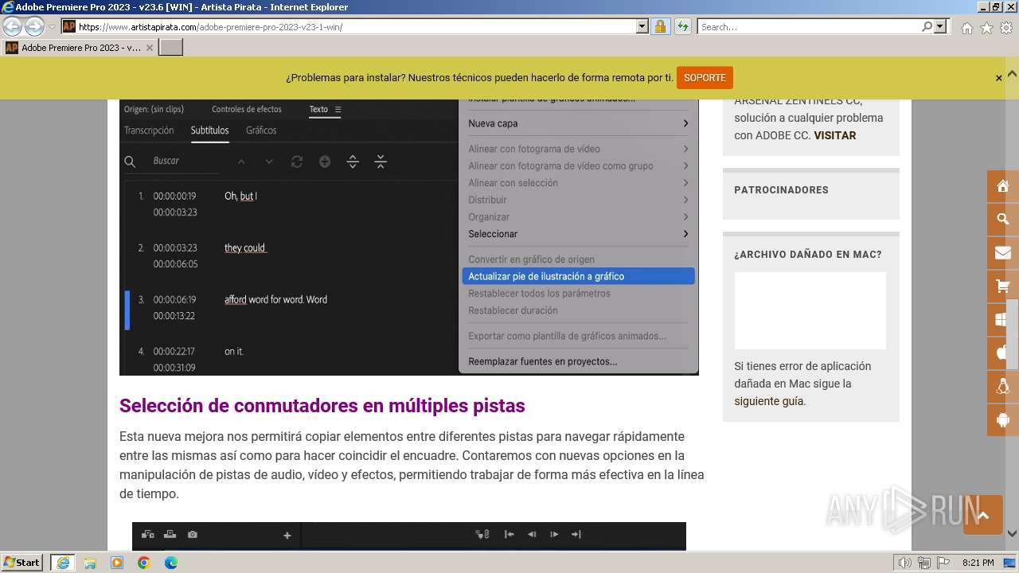This screenshot has height=573, width=1019.
Task: Select the Android icon in side strip
Action: [1002, 420]
